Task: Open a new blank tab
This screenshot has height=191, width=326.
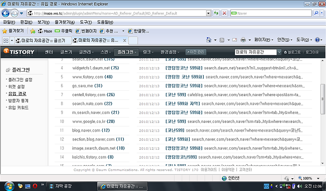Action: [133, 40]
